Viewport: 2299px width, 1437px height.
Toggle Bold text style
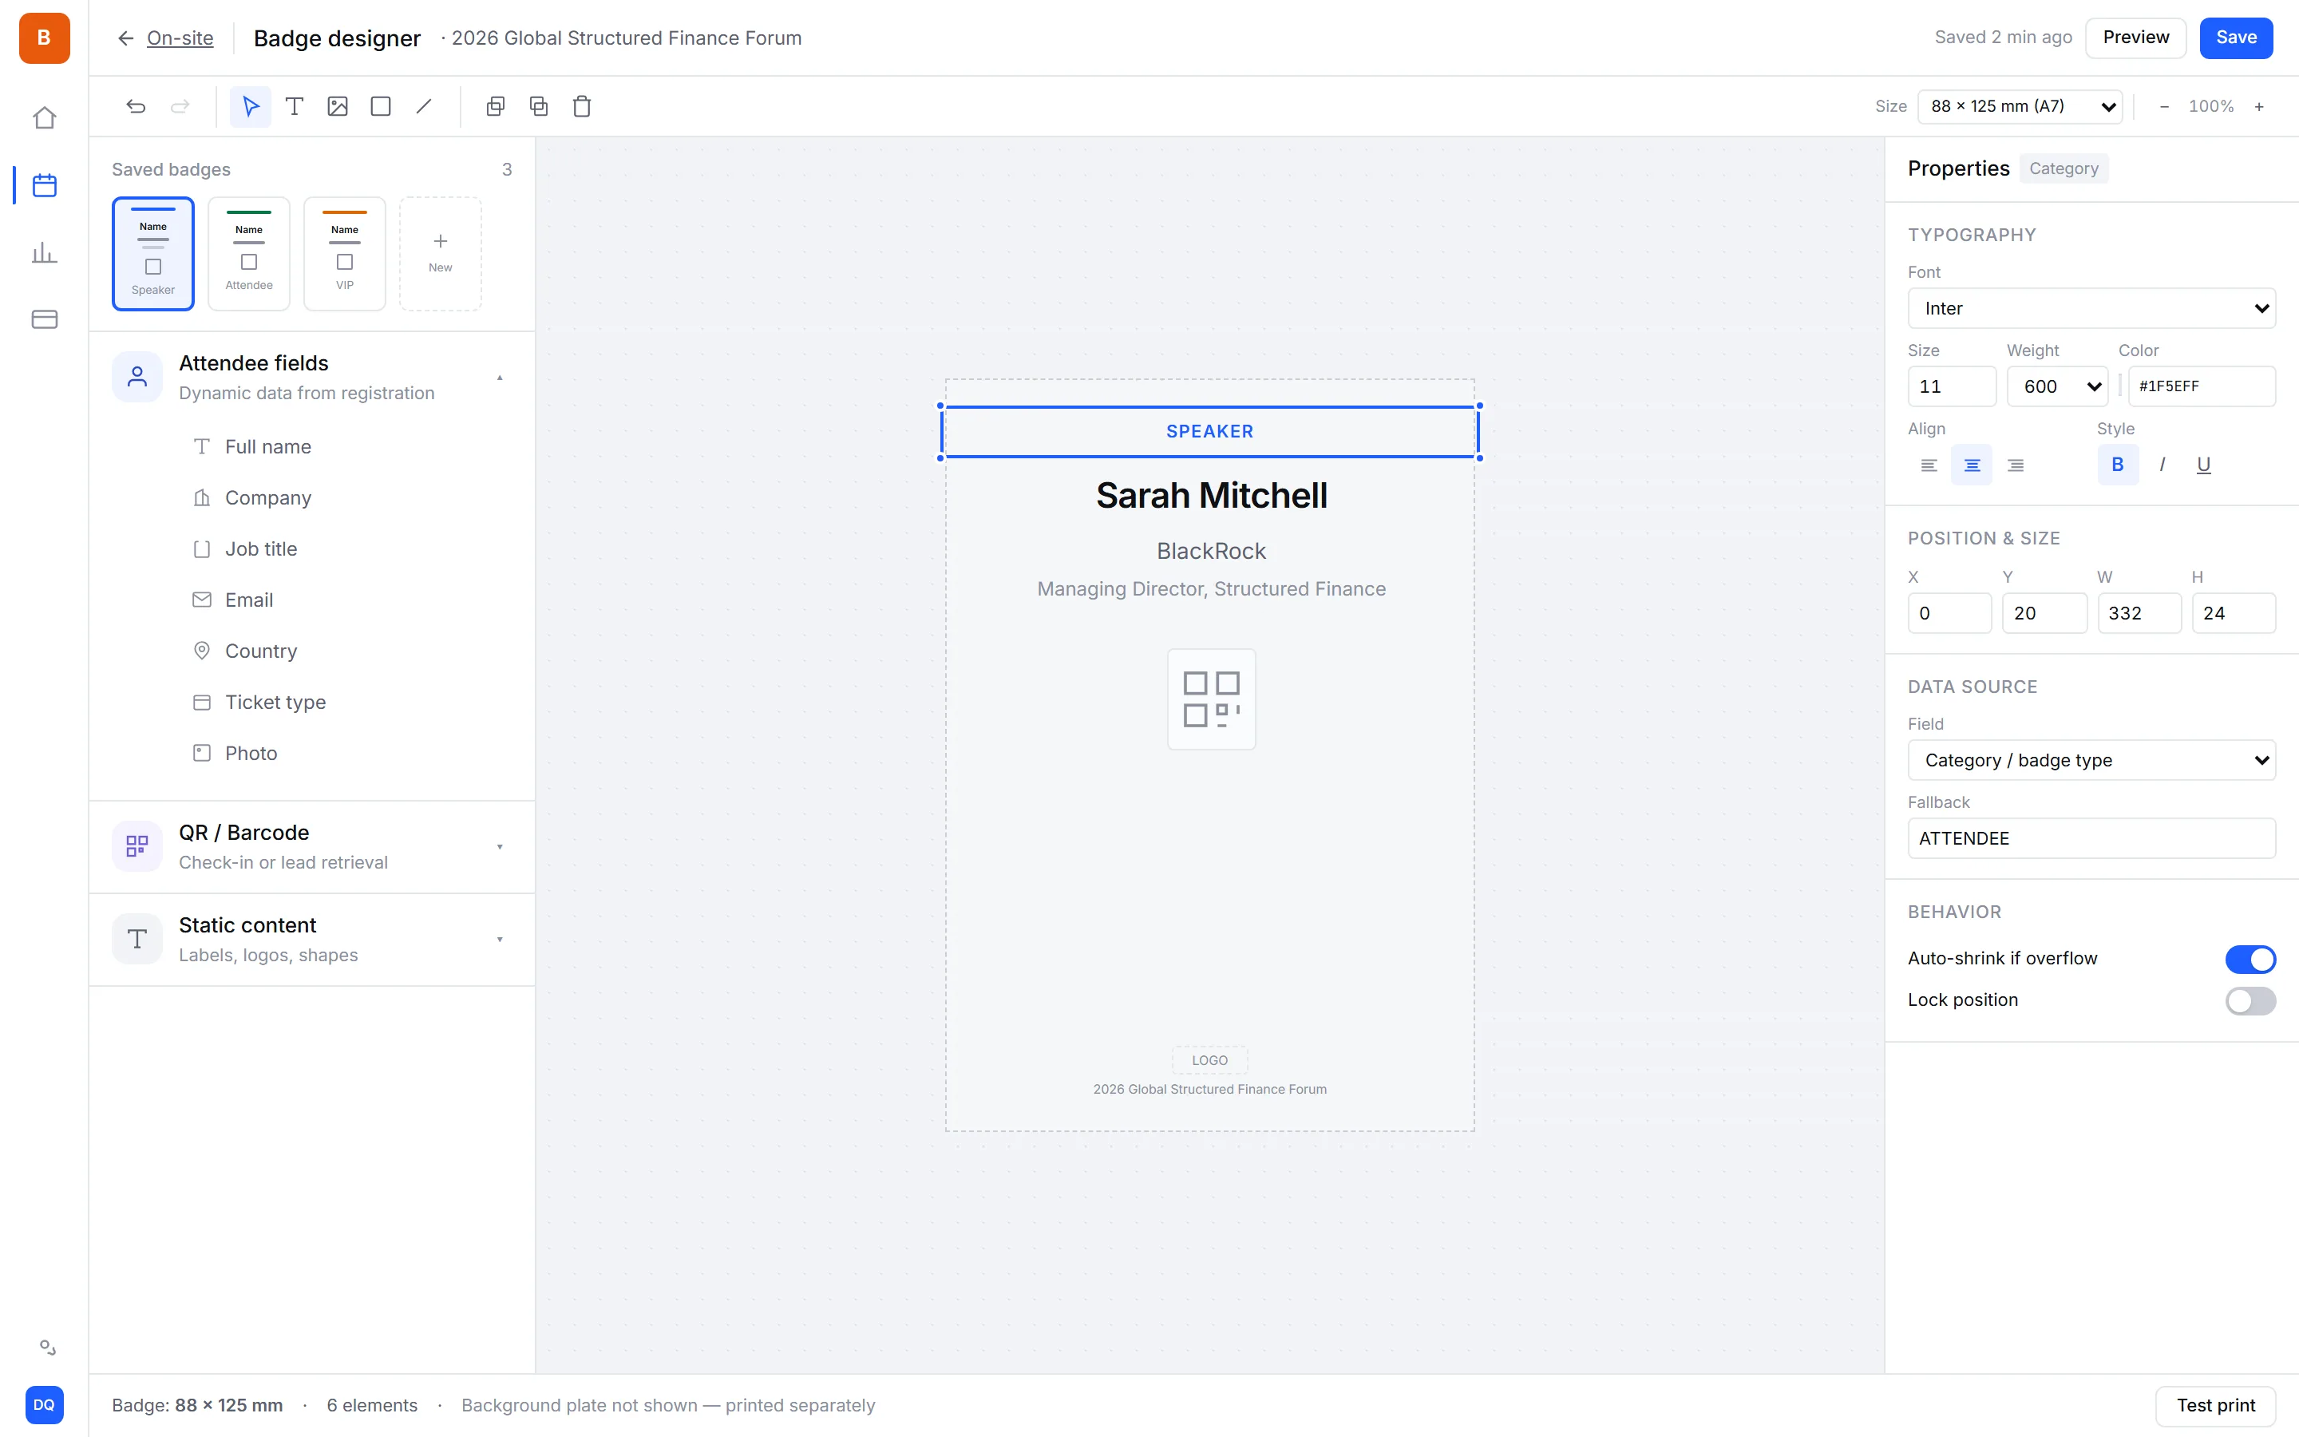pos(2118,465)
